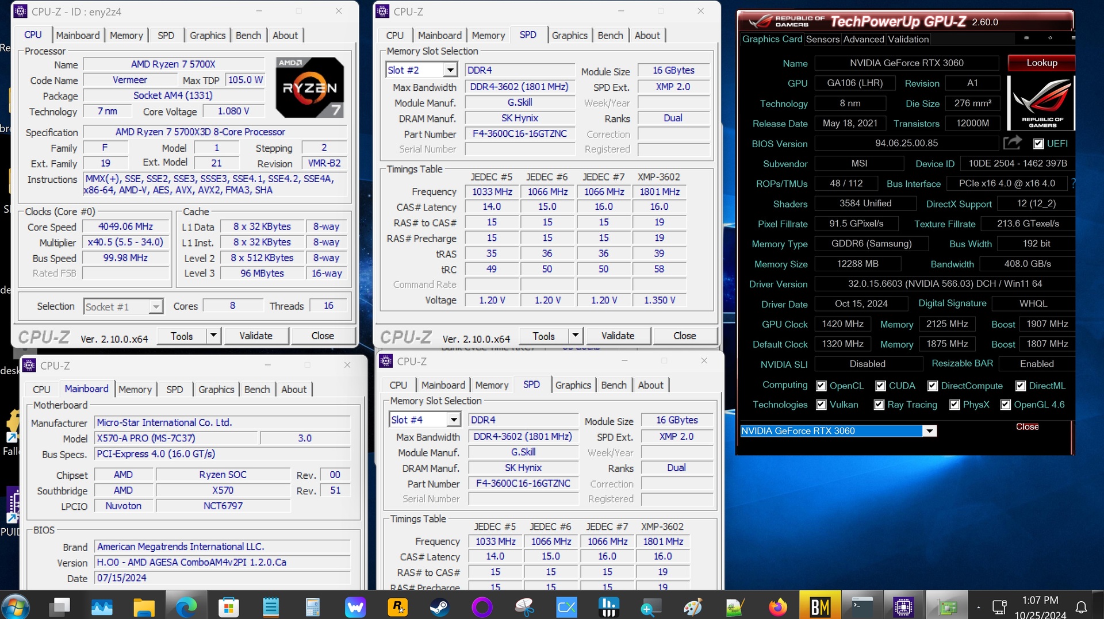
Task: Toggle the Ray Tracing checkbox
Action: 879,405
